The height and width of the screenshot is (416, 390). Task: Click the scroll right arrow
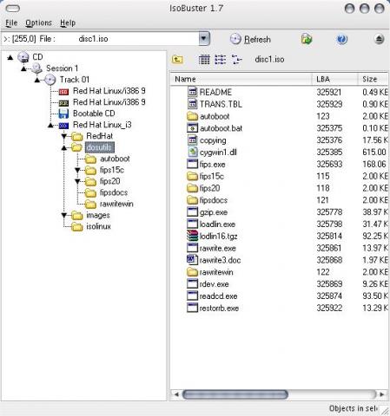click(x=382, y=394)
